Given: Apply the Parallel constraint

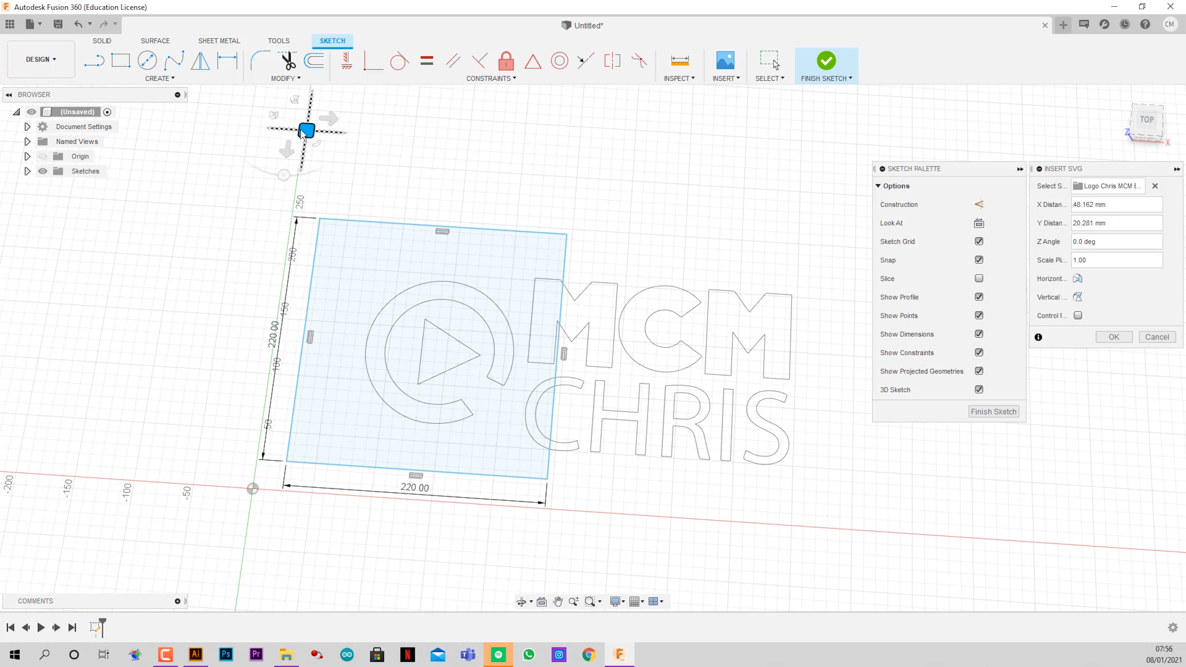Looking at the screenshot, I should [453, 61].
